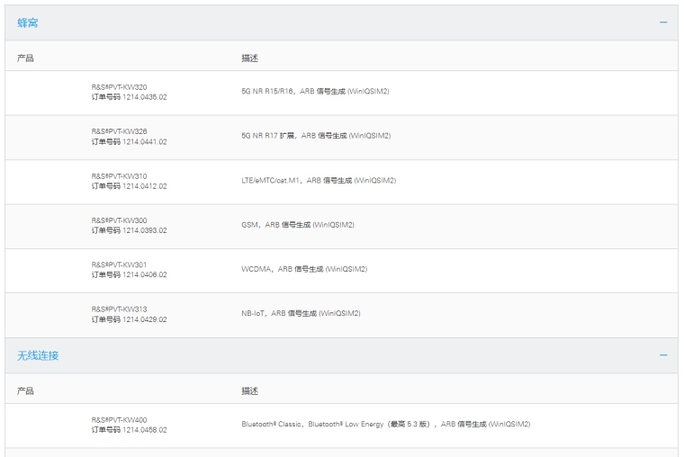
Task: Click the 蜂窝 section header title
Action: point(27,22)
